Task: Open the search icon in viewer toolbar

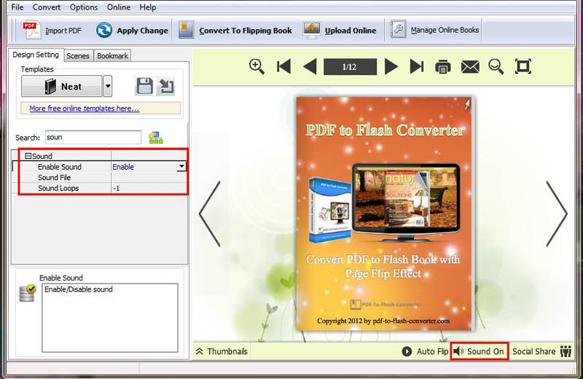Action: [496, 67]
